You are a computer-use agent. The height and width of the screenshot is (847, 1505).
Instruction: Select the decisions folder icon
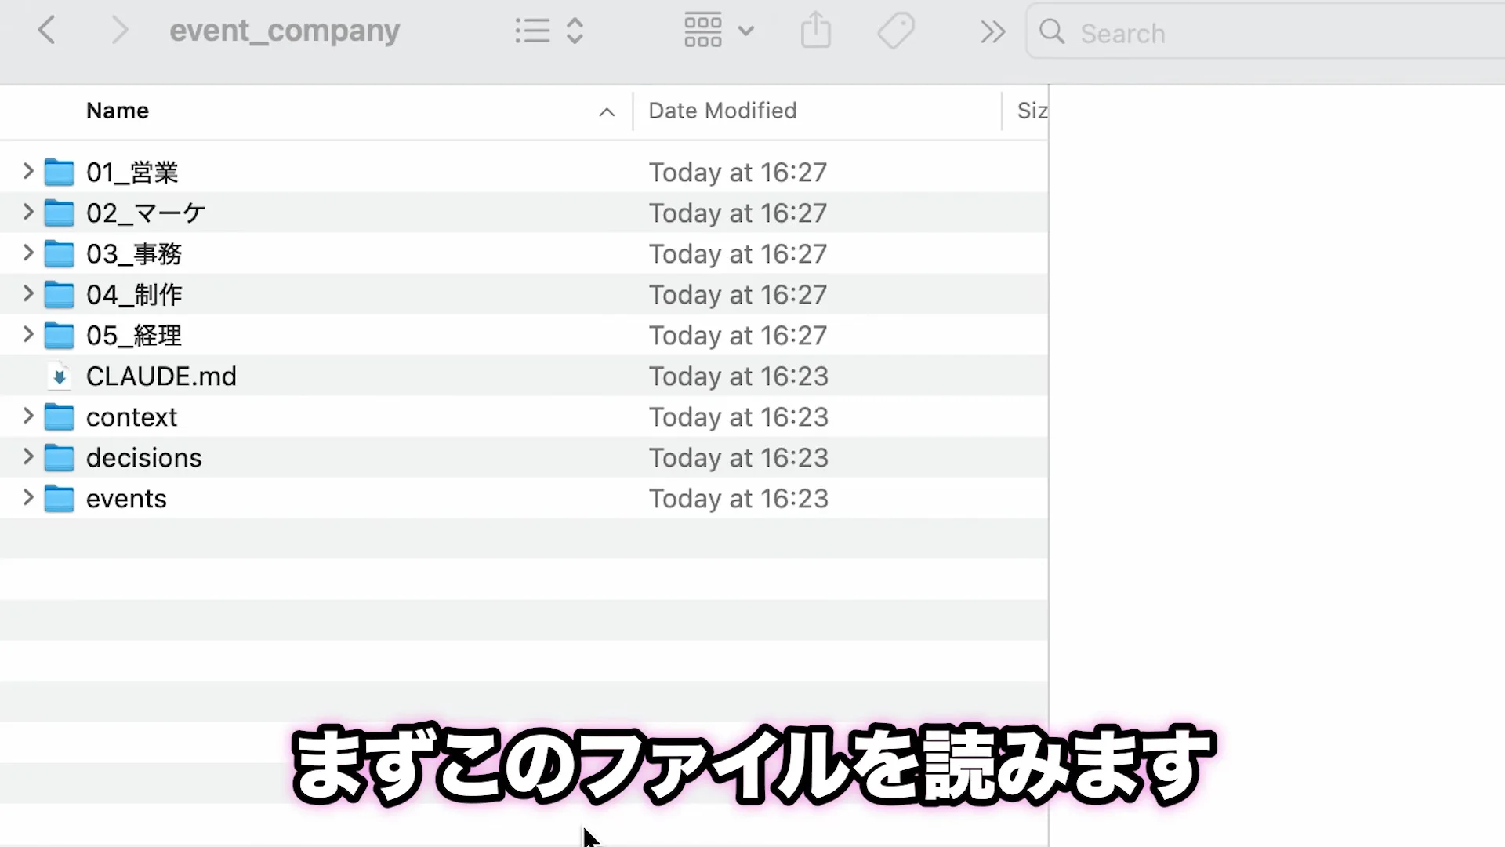click(x=59, y=457)
